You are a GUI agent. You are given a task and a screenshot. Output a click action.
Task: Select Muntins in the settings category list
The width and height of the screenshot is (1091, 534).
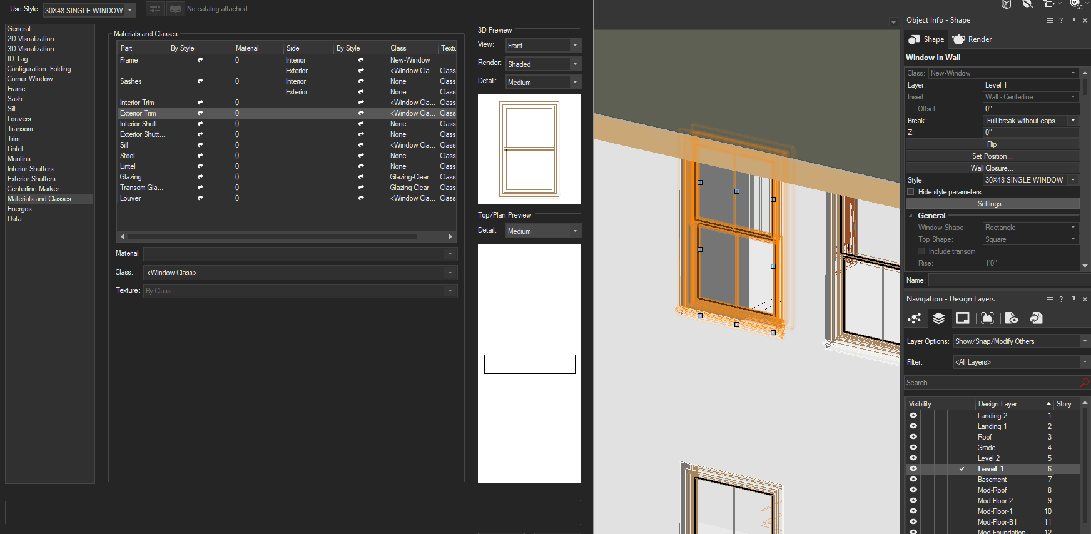(x=19, y=159)
